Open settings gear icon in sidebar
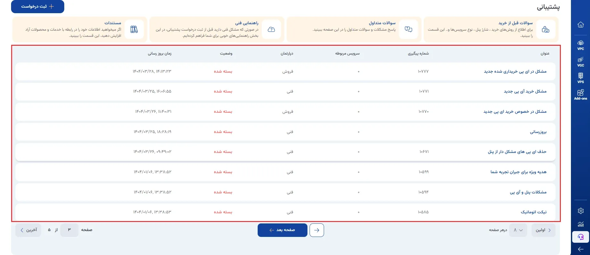Screen dimensions: 590x255 pos(580,211)
